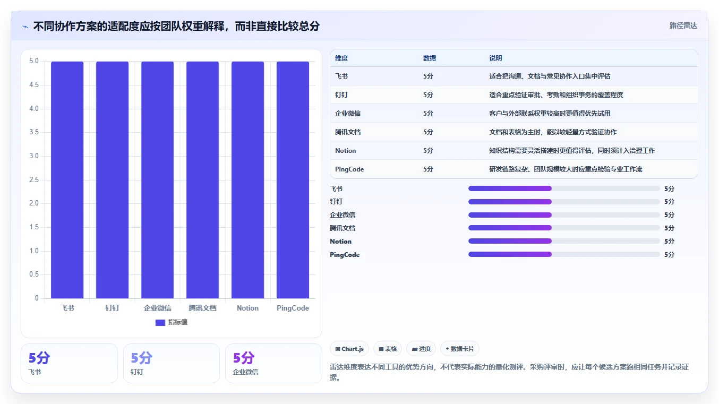This screenshot has width=719, height=404.
Task: Click the page title about 适配度 and 团队权重
Action: click(176, 26)
